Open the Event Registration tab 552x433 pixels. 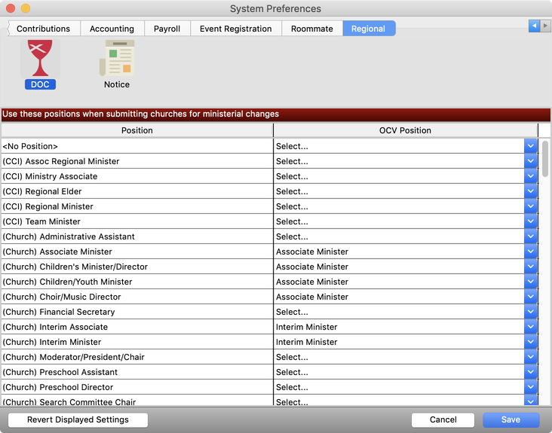(235, 29)
